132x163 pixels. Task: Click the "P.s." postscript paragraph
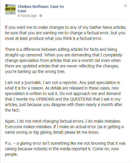65,149
